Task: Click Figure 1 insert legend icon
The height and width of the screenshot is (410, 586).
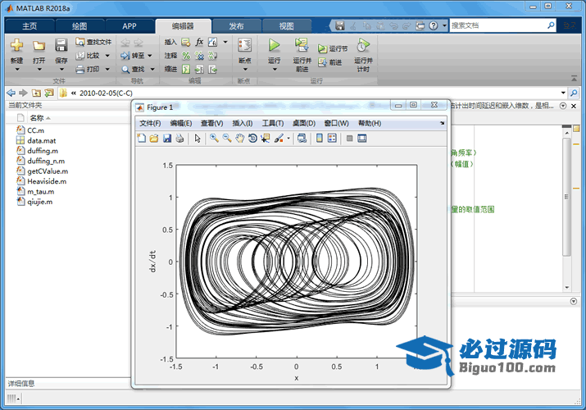Action: coord(332,139)
